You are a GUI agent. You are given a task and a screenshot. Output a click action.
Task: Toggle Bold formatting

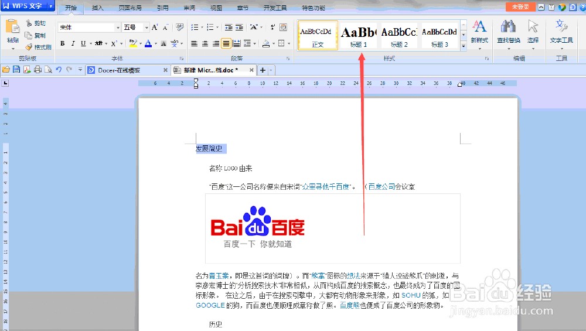pyautogui.click(x=63, y=43)
